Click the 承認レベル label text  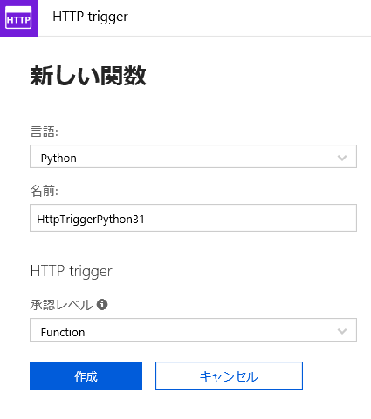pyautogui.click(x=61, y=305)
